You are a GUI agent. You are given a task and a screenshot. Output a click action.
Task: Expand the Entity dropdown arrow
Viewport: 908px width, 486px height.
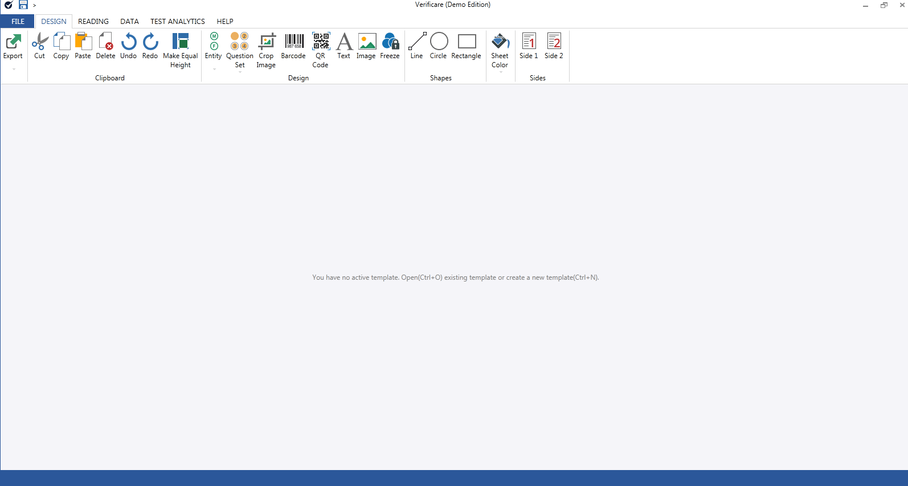(214, 70)
